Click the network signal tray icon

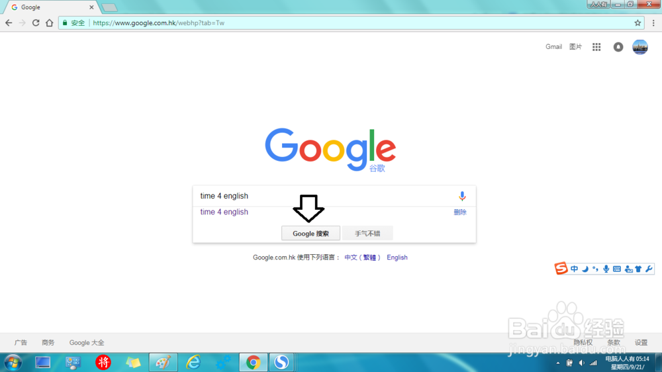tap(594, 363)
